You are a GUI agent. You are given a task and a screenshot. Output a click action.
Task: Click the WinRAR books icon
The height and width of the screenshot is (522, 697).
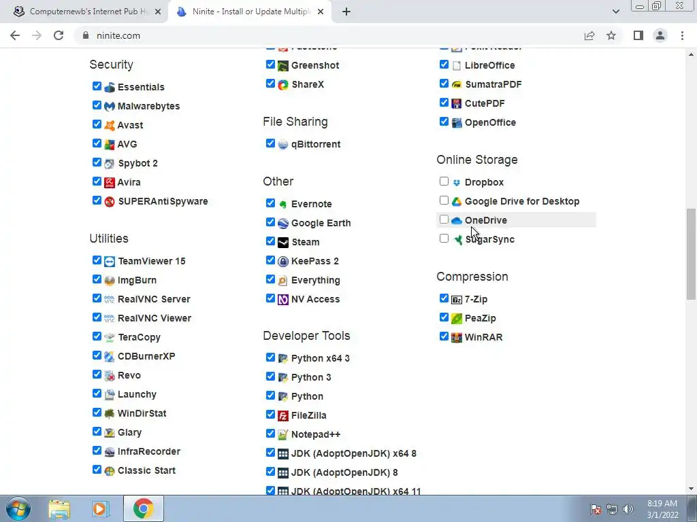(457, 337)
